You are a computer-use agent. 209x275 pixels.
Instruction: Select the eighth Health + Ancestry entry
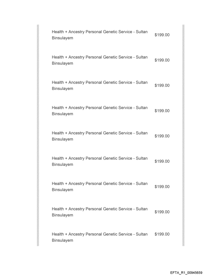coord(99,212)
